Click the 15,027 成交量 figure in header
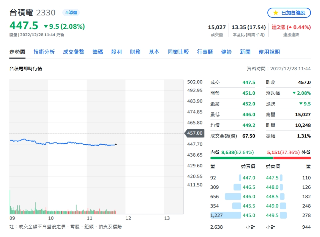The height and width of the screenshot is (237, 320). click(x=217, y=27)
